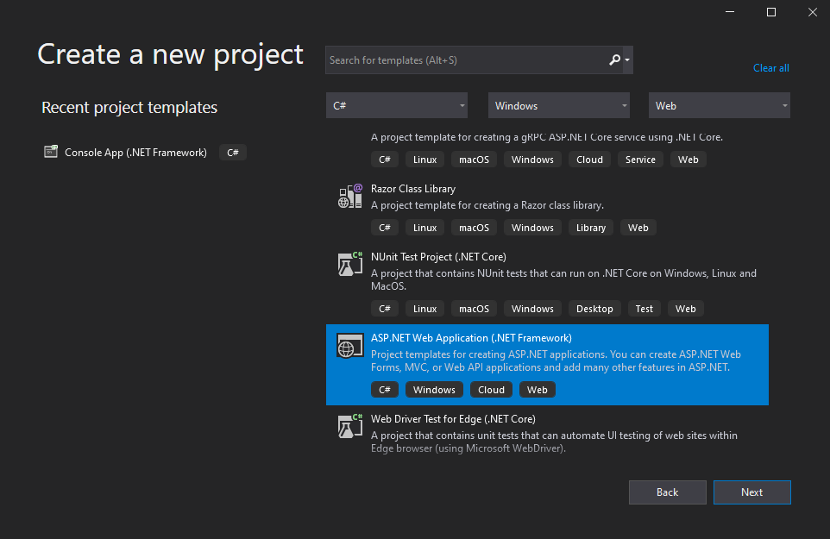
Task: Click the Web Driver Test for Edge icon
Action: [x=350, y=426]
